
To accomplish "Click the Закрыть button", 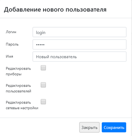I will 89,127.
